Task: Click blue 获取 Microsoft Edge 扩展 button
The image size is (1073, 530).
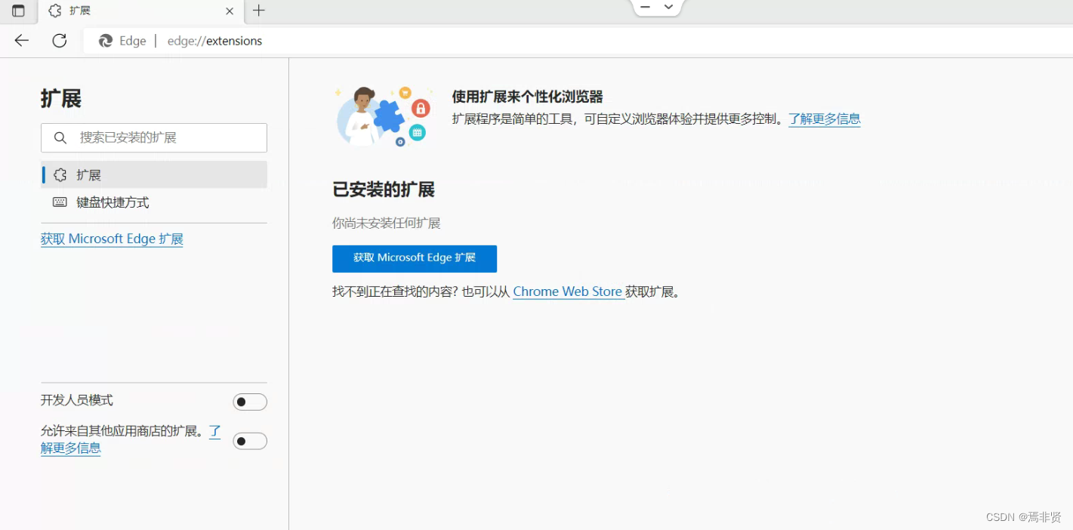Action: (415, 258)
